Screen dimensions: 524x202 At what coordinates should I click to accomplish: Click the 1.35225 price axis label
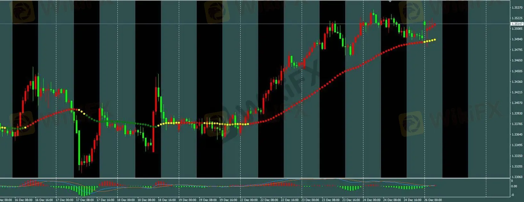point(517,18)
